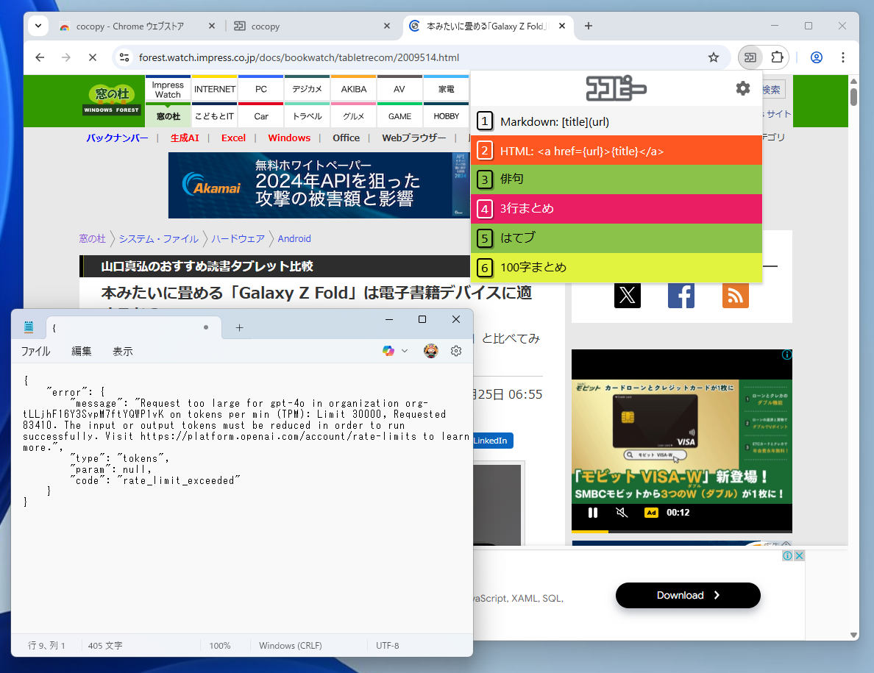Share the article via the Facebook icon
The height and width of the screenshot is (673, 874).
(x=681, y=295)
